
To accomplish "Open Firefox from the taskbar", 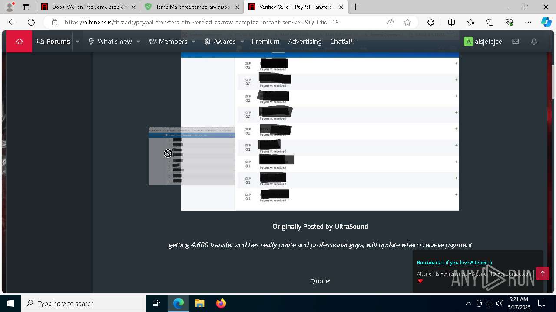I will pyautogui.click(x=221, y=303).
